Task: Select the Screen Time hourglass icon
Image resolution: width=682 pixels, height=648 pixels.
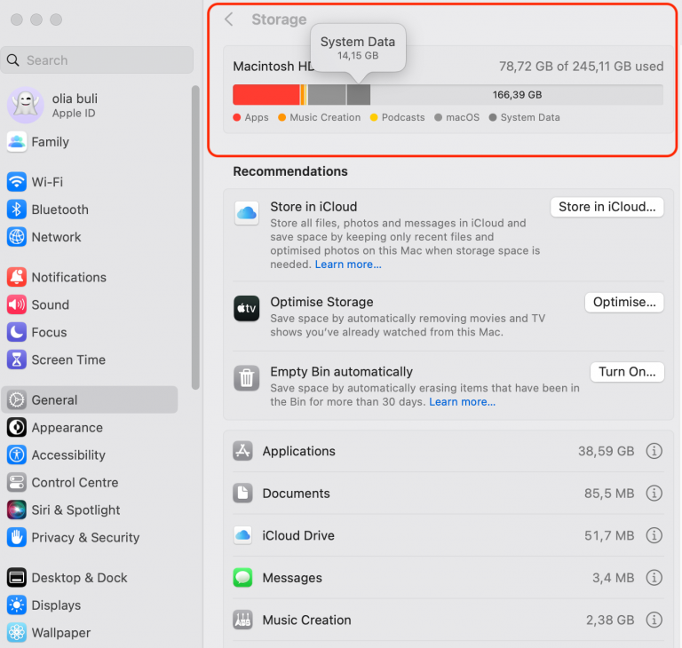Action: [x=17, y=360]
